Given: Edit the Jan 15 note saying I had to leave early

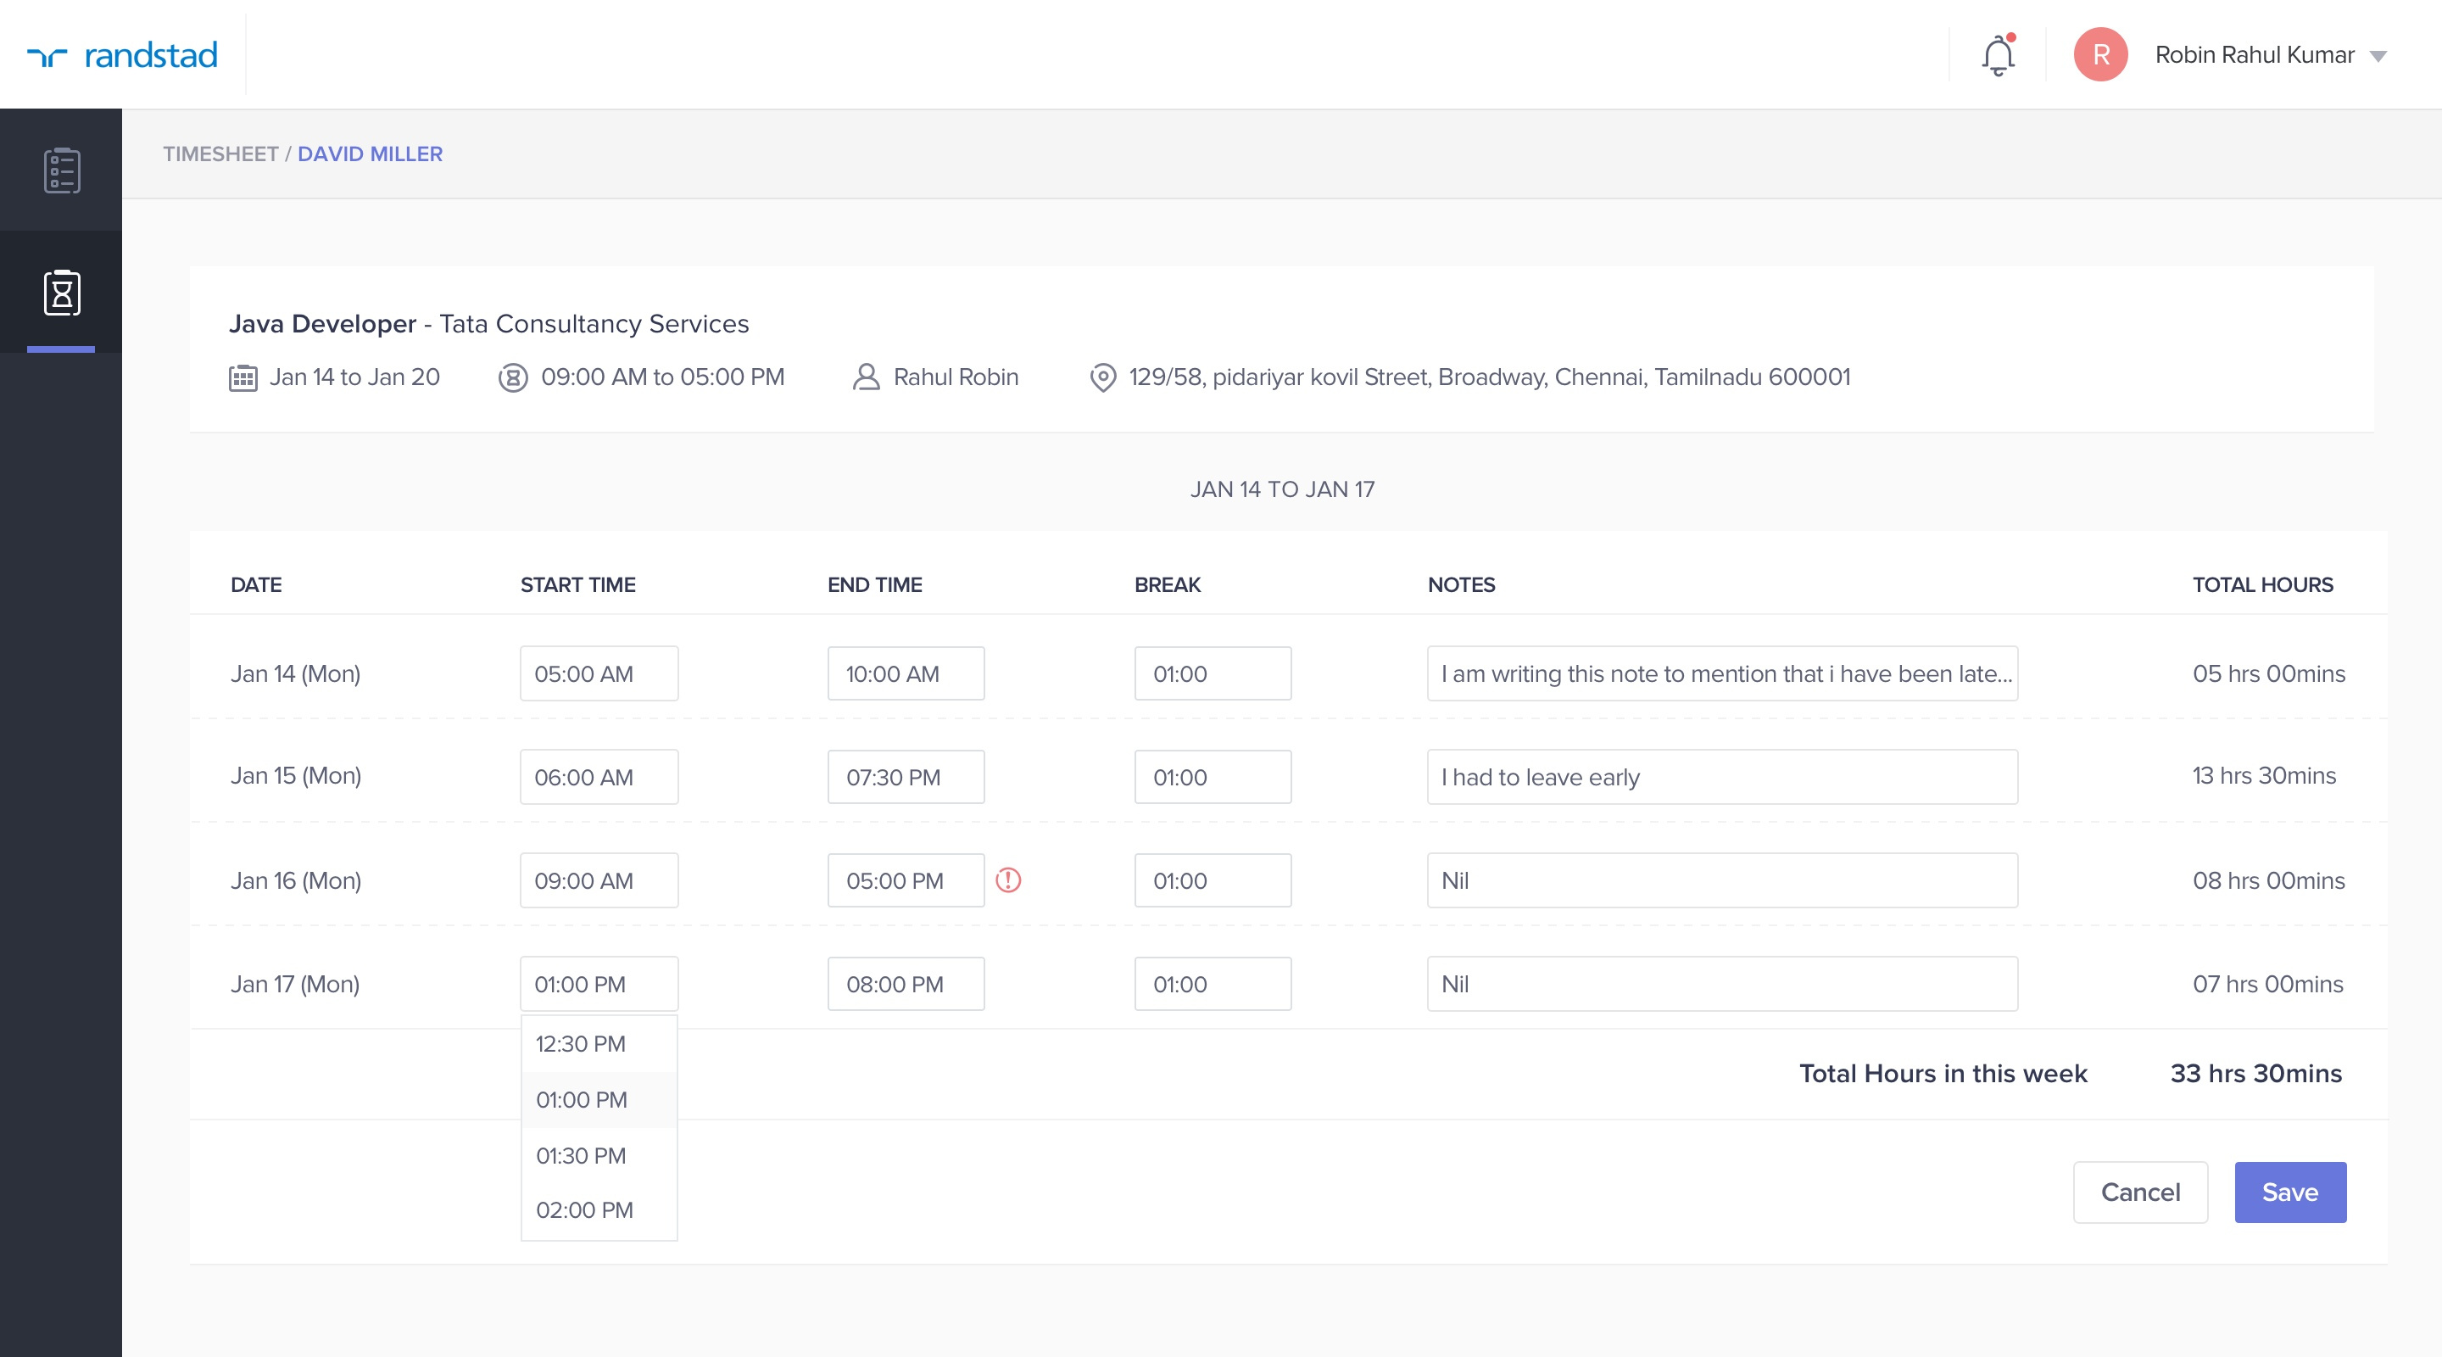Looking at the screenshot, I should pos(1721,777).
